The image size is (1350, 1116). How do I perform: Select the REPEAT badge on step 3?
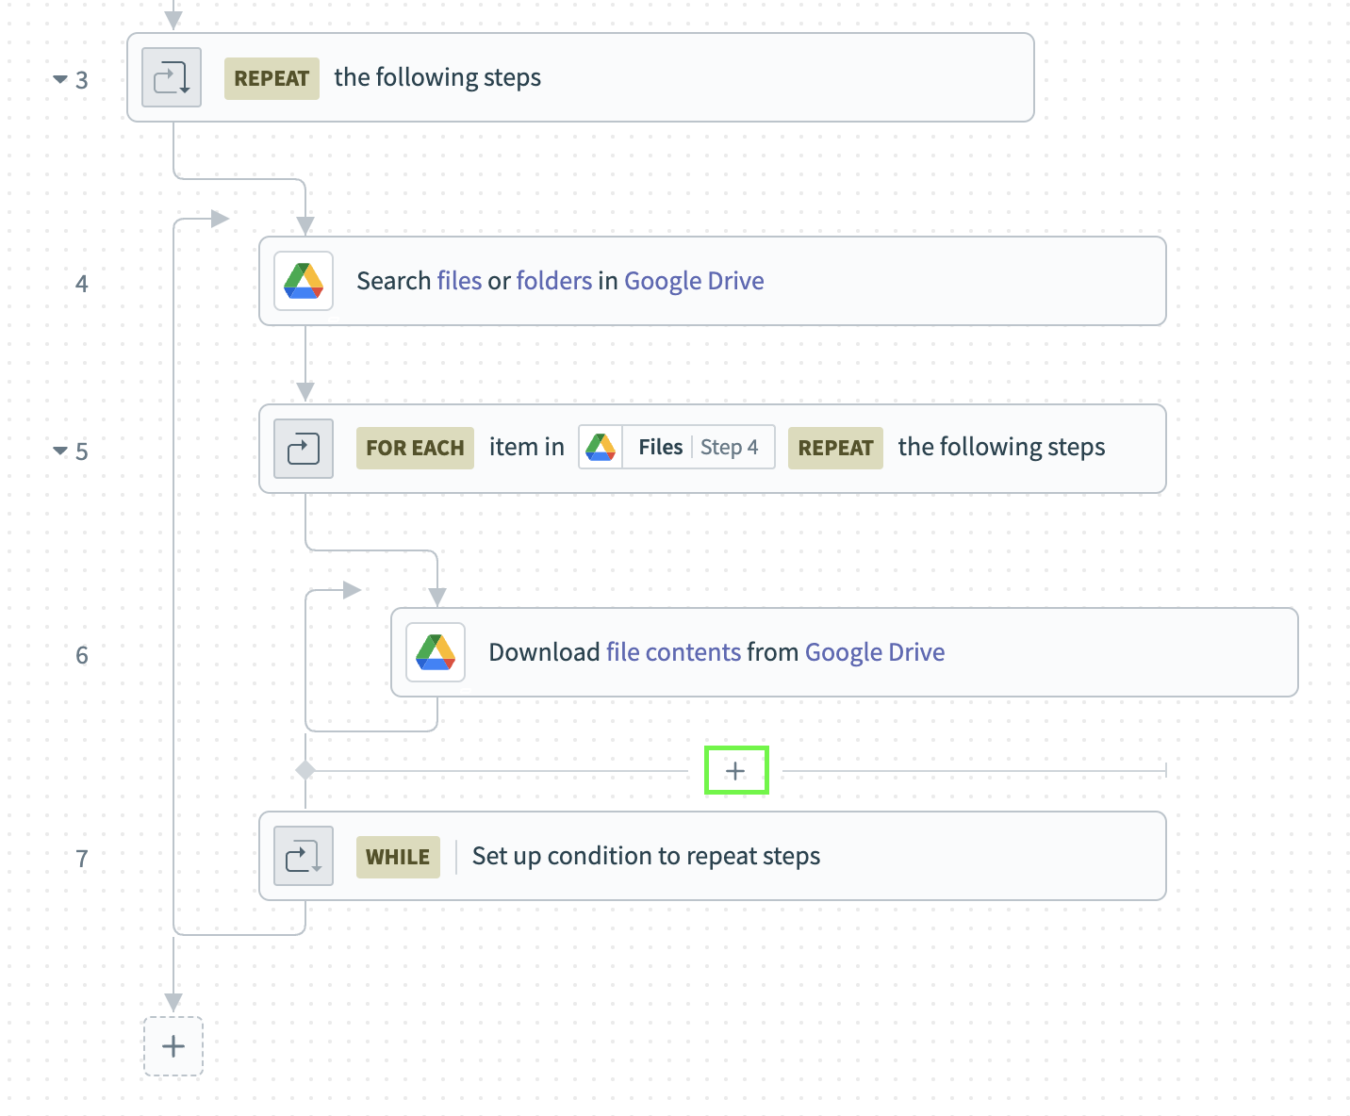272,78
